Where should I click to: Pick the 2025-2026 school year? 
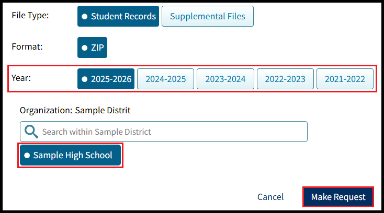(106, 79)
